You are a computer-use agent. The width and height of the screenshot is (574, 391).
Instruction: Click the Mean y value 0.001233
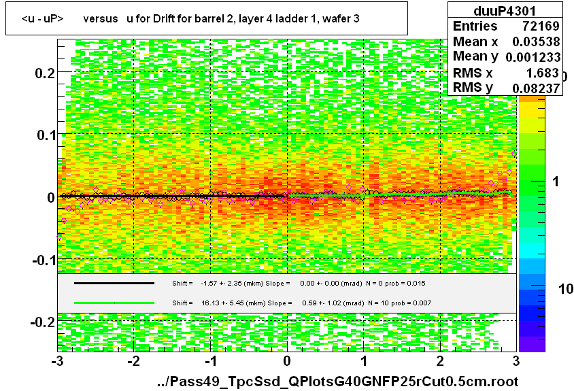[533, 56]
